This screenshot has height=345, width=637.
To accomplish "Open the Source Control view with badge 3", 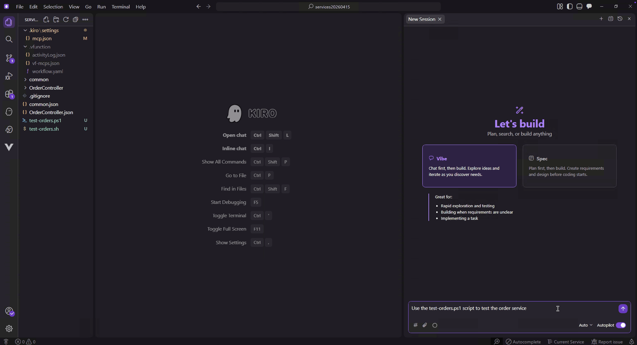I will (9, 58).
